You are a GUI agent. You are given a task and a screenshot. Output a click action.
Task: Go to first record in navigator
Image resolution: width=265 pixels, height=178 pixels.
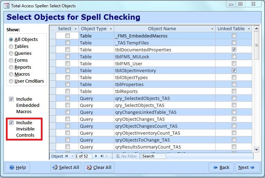point(66,156)
